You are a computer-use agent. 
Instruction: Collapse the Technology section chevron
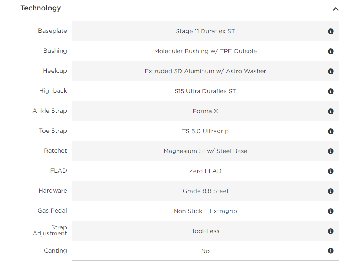335,9
